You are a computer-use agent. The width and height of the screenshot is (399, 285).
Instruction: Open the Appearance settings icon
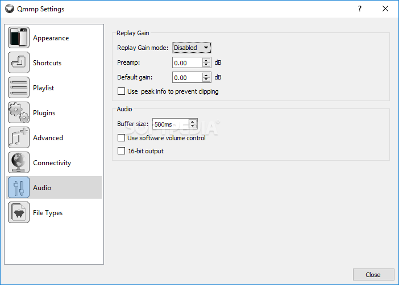click(x=19, y=37)
